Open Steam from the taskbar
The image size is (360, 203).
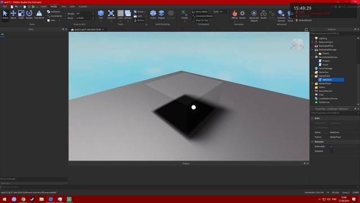[x=33, y=199]
